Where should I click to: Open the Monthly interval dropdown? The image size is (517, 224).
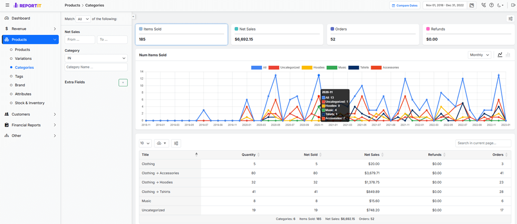click(480, 55)
